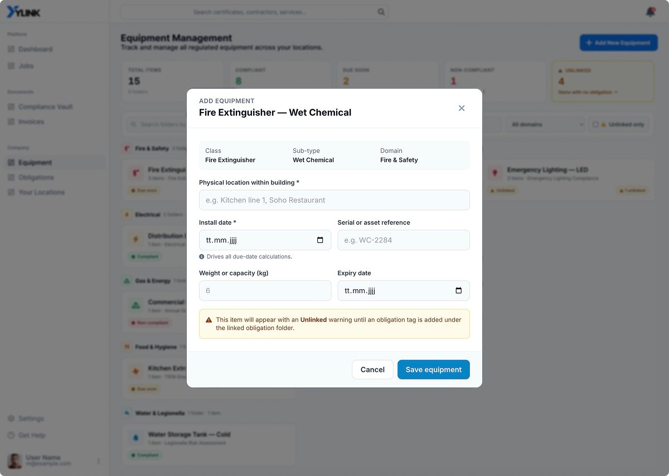Screen dimensions: 669x476
Task: Click the search magnifier icon in top bar
Action: coord(381,12)
